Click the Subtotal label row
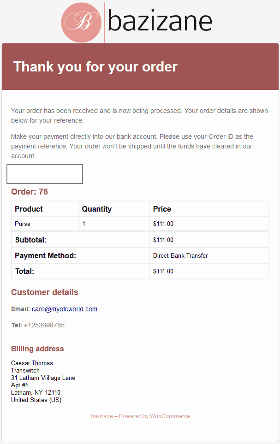Viewport: 280px width, 444px height. [80, 240]
